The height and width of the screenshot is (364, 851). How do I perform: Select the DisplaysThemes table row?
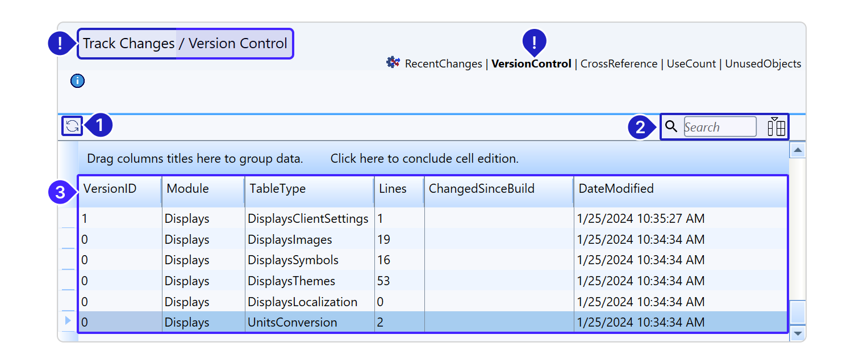point(291,281)
